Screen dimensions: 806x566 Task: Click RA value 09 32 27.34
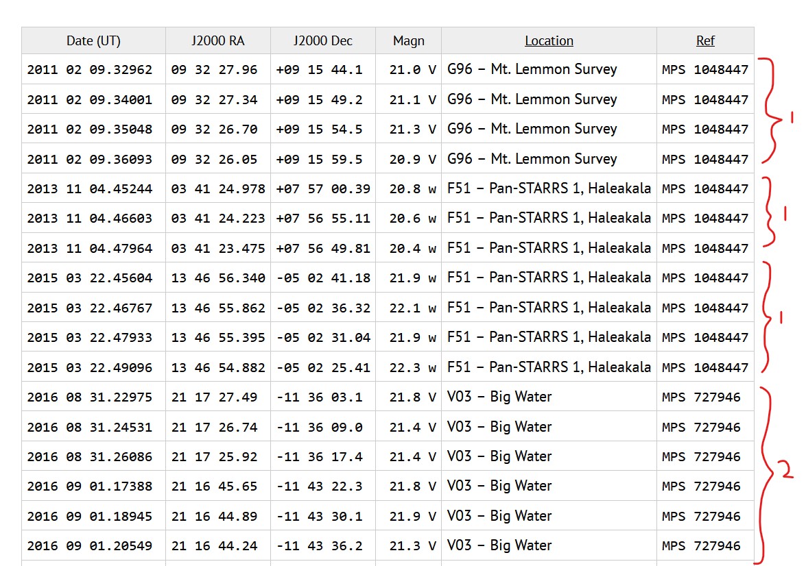point(215,100)
